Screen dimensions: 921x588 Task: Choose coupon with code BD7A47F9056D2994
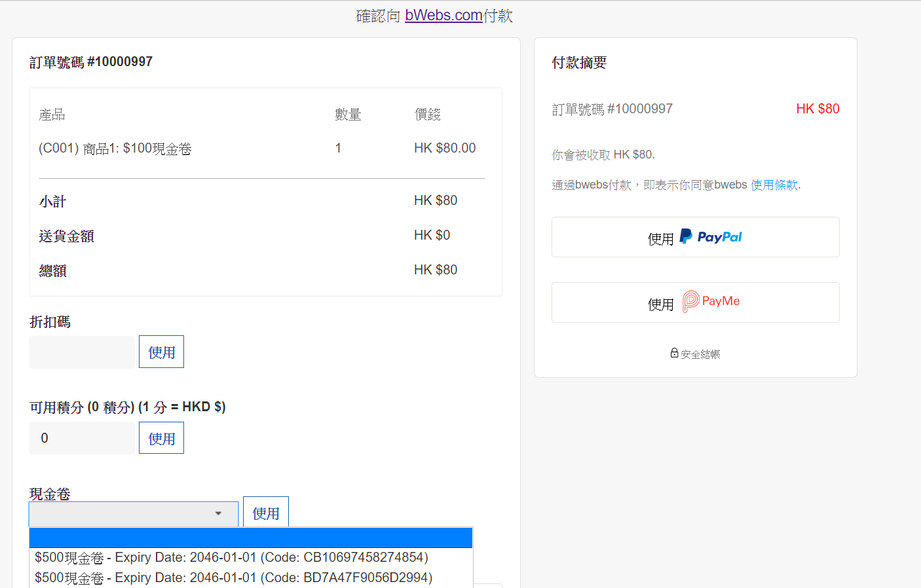[233, 578]
